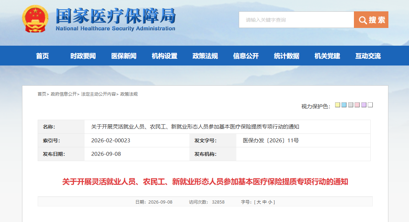
Task: Open the 首页 navigation menu item
Action: pyautogui.click(x=42, y=56)
